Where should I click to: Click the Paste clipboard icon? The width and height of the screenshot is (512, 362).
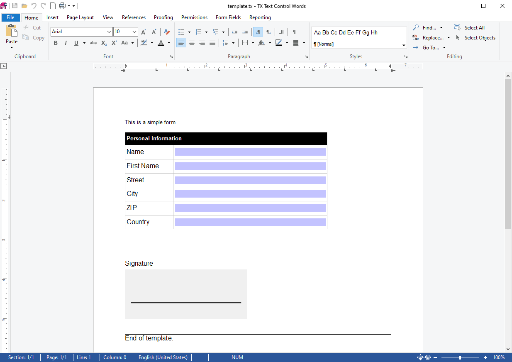pyautogui.click(x=12, y=31)
